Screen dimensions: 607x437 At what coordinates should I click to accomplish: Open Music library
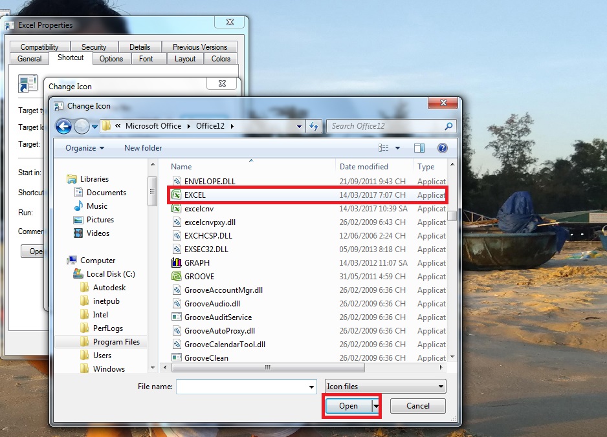97,206
